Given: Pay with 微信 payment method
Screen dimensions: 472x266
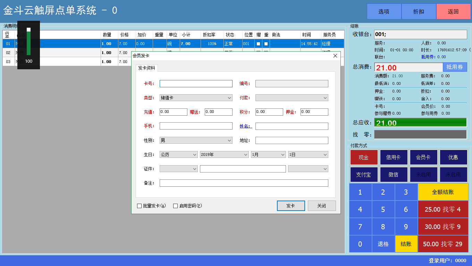Looking at the screenshot, I should pyautogui.click(x=394, y=174).
